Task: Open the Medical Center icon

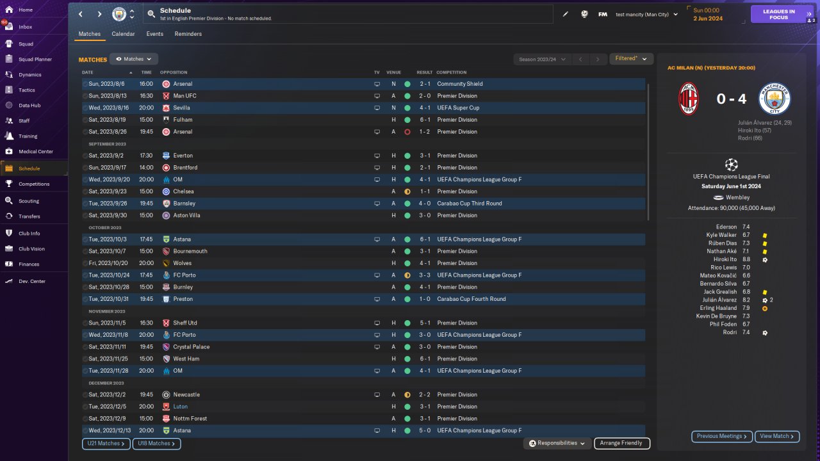Action: (x=9, y=152)
